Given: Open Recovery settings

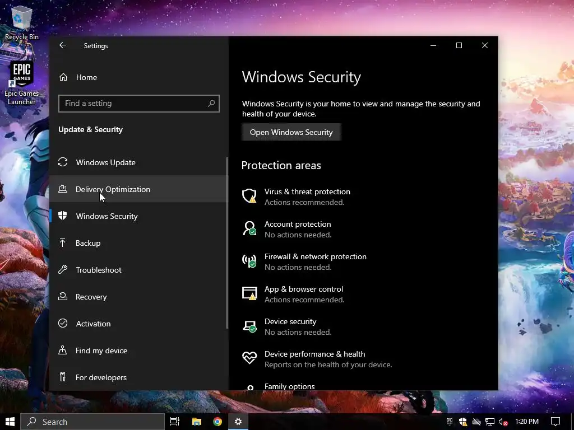Looking at the screenshot, I should tap(139, 297).
